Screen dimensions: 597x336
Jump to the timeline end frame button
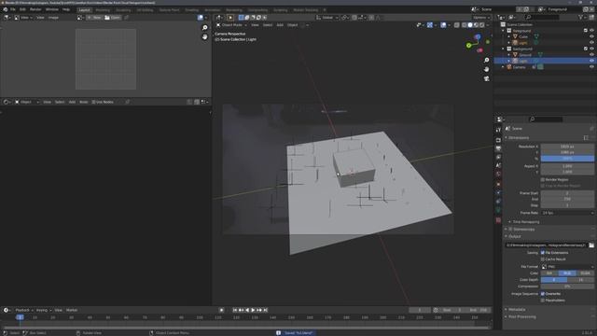tap(265, 310)
